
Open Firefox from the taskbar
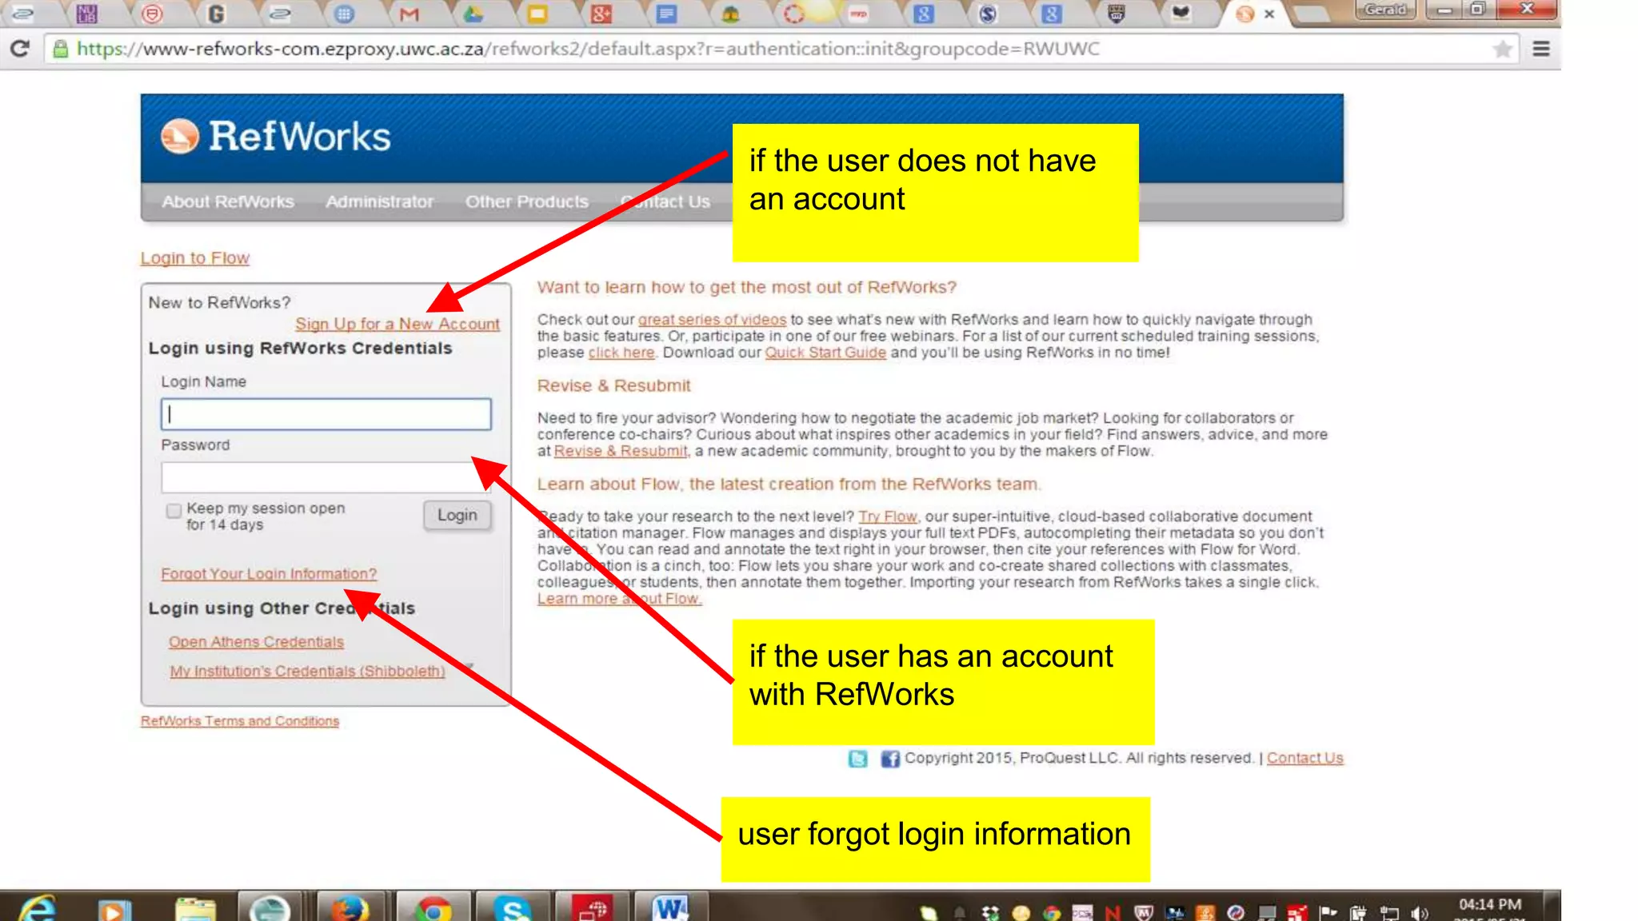[350, 907]
